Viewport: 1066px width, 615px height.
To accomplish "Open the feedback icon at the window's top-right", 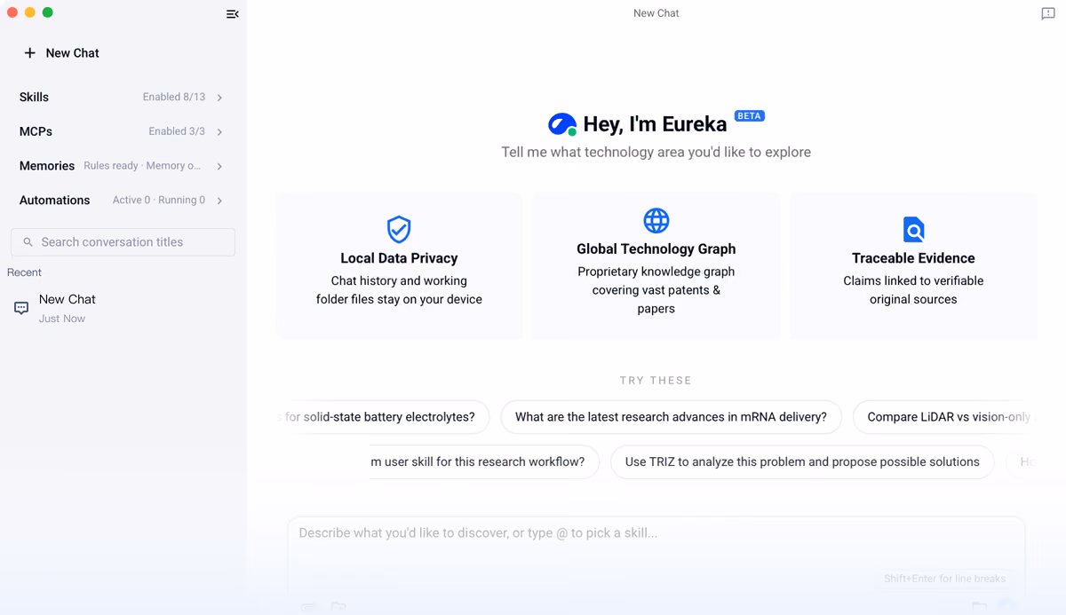I will point(1048,14).
